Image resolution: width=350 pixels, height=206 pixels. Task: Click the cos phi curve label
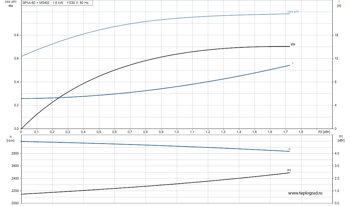click(x=293, y=11)
